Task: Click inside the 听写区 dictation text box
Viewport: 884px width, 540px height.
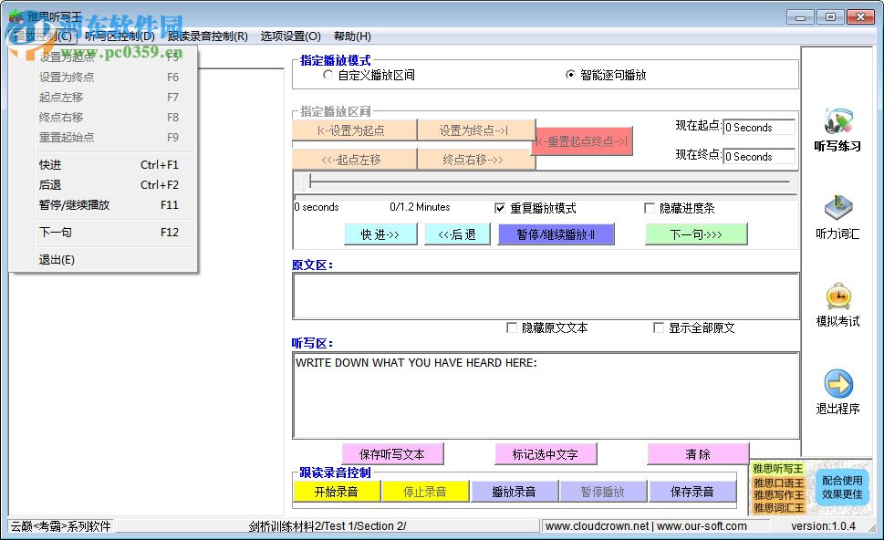Action: click(545, 395)
